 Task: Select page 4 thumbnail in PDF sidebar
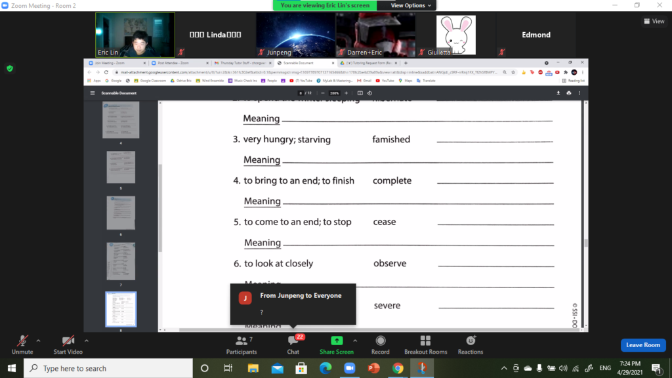pyautogui.click(x=121, y=120)
